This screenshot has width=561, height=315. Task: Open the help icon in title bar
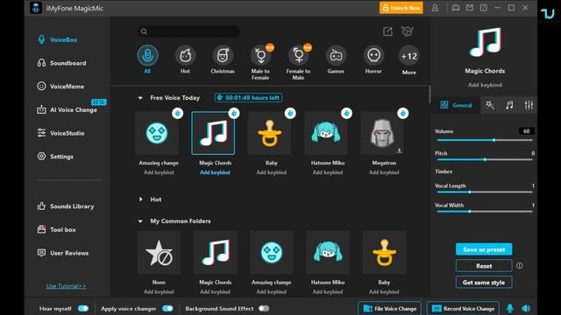(484, 8)
